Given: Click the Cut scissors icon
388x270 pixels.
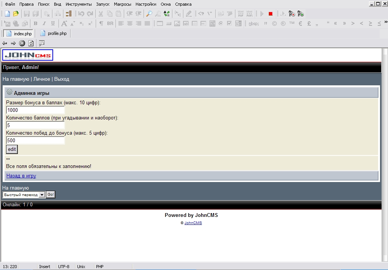Looking at the screenshot, I should (101, 14).
